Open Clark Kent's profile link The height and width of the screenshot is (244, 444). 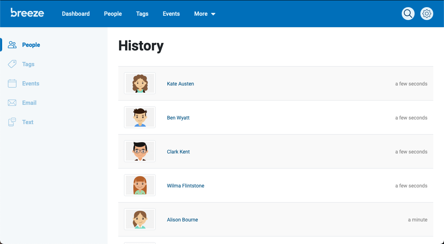coord(178,152)
